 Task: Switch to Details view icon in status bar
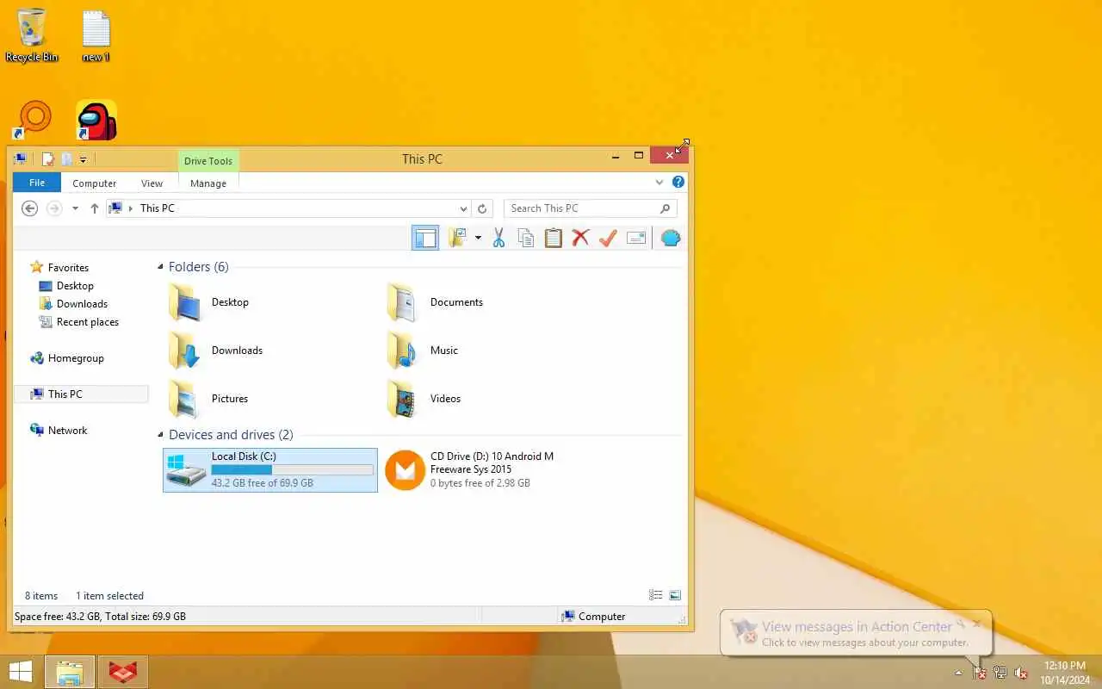[x=656, y=595]
